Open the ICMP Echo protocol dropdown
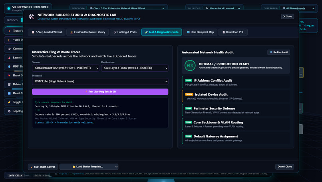Screen dimensions: 322x182 click(x=100, y=81)
